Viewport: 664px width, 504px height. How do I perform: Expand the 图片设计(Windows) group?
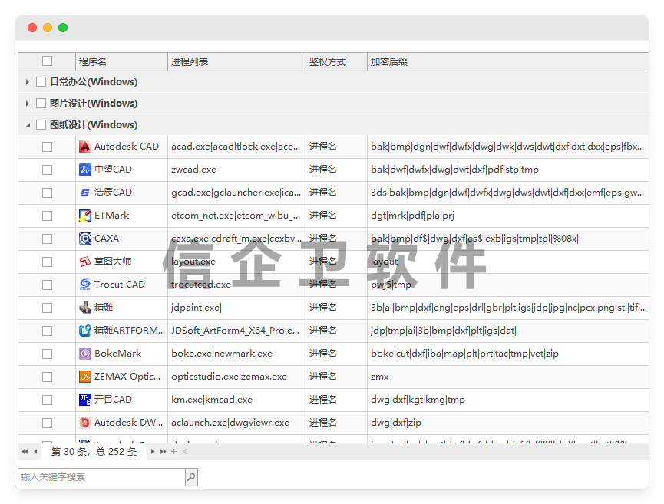28,103
